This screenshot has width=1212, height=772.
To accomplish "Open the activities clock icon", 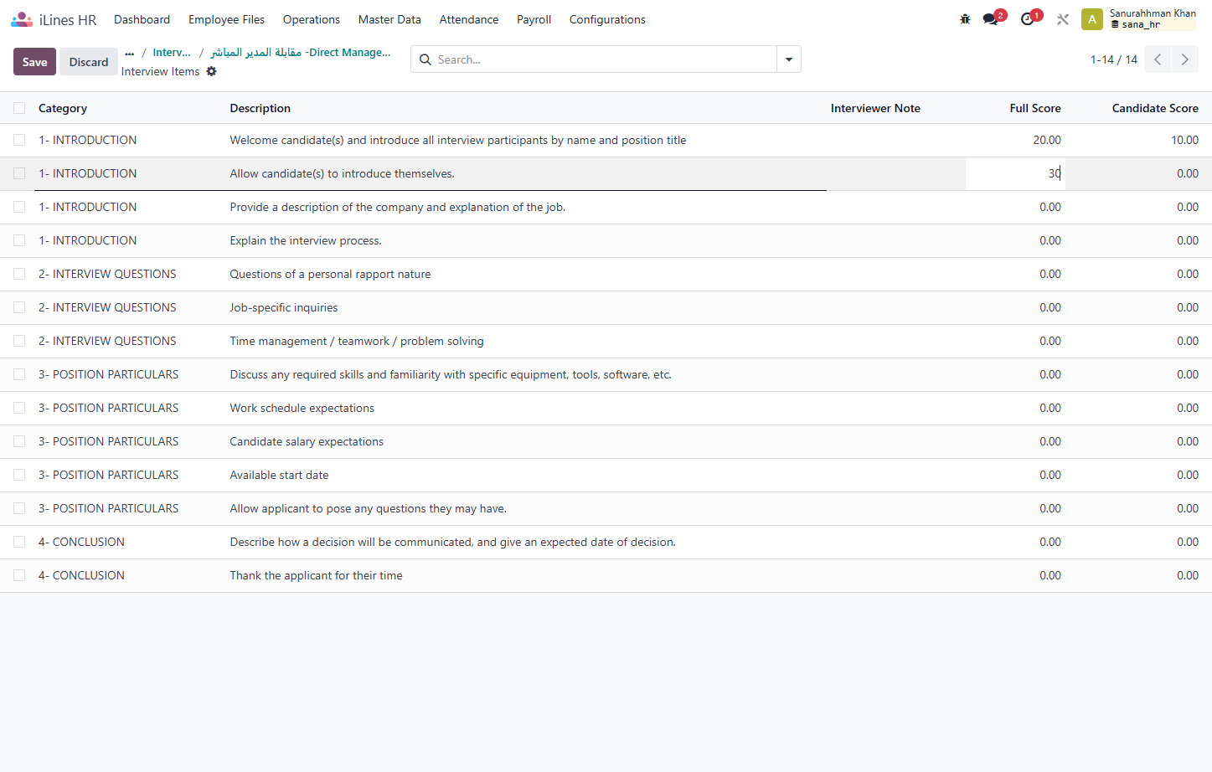I will click(x=1028, y=19).
